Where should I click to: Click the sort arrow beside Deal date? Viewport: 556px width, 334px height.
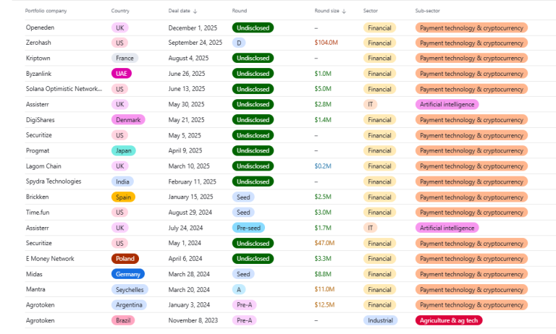[x=195, y=12]
